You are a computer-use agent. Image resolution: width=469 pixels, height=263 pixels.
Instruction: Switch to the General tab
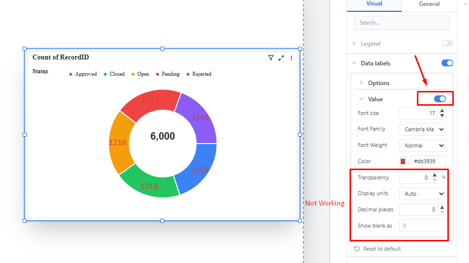429,4
